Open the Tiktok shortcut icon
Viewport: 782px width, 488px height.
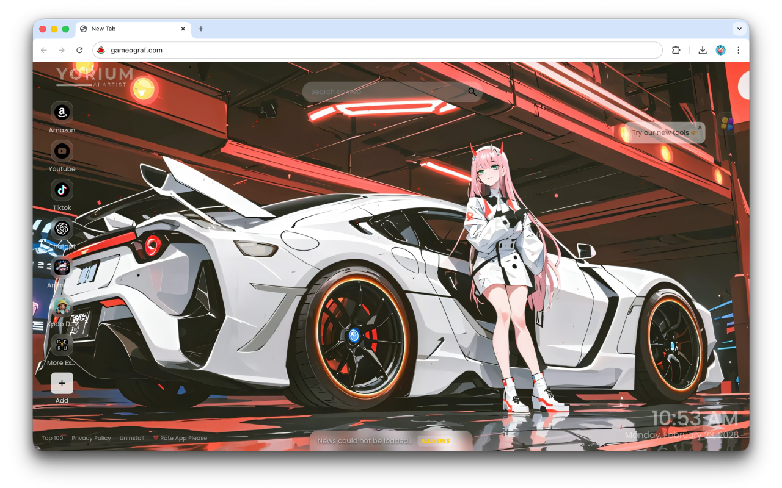click(x=62, y=190)
